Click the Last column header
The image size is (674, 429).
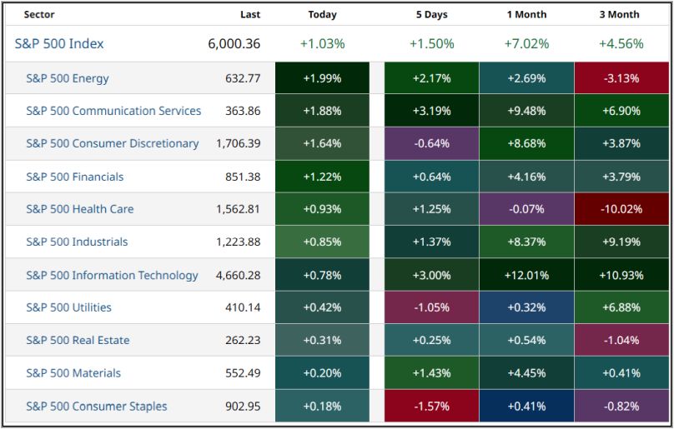pos(249,14)
